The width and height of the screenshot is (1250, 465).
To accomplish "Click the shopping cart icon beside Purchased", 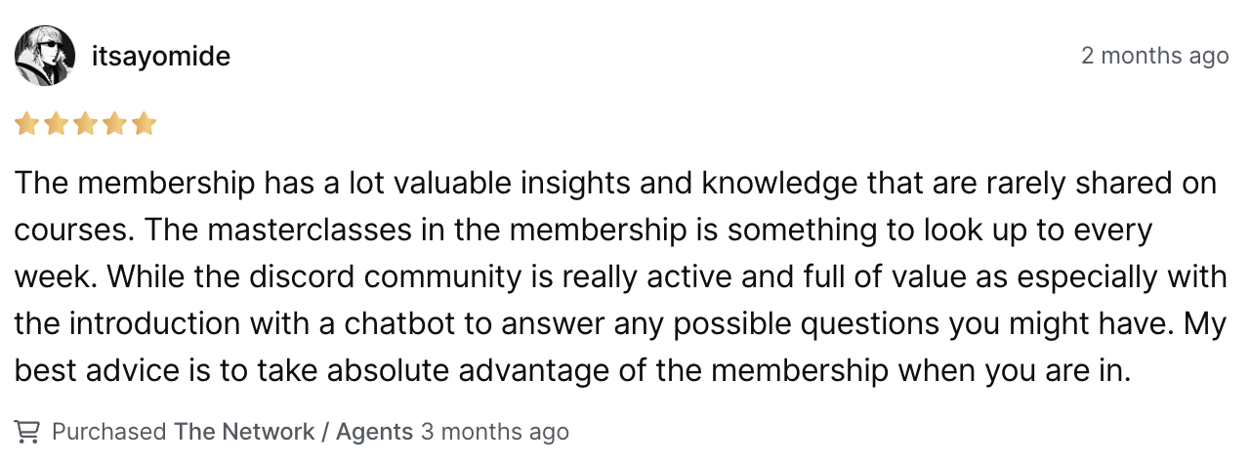I will click(x=27, y=431).
